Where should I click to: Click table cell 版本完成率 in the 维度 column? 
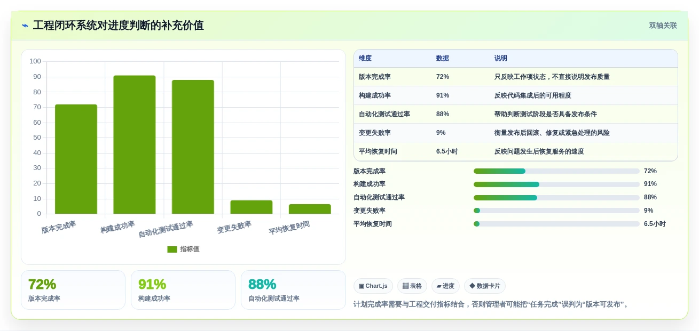point(375,77)
